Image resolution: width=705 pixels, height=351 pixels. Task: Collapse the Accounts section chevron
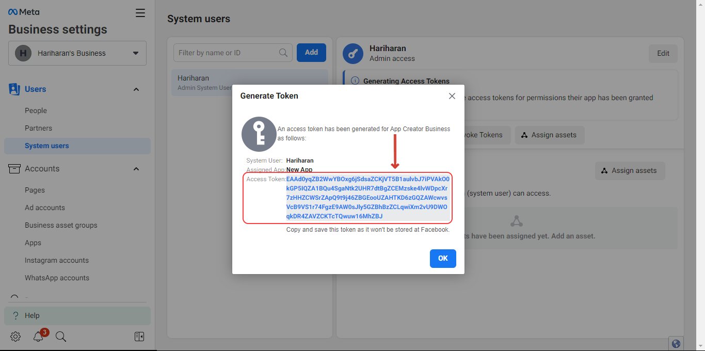tap(136, 169)
